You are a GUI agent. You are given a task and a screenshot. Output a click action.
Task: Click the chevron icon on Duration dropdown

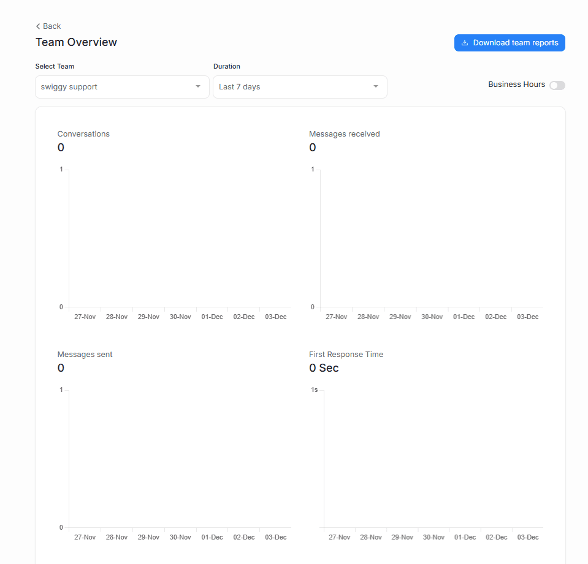tap(375, 86)
